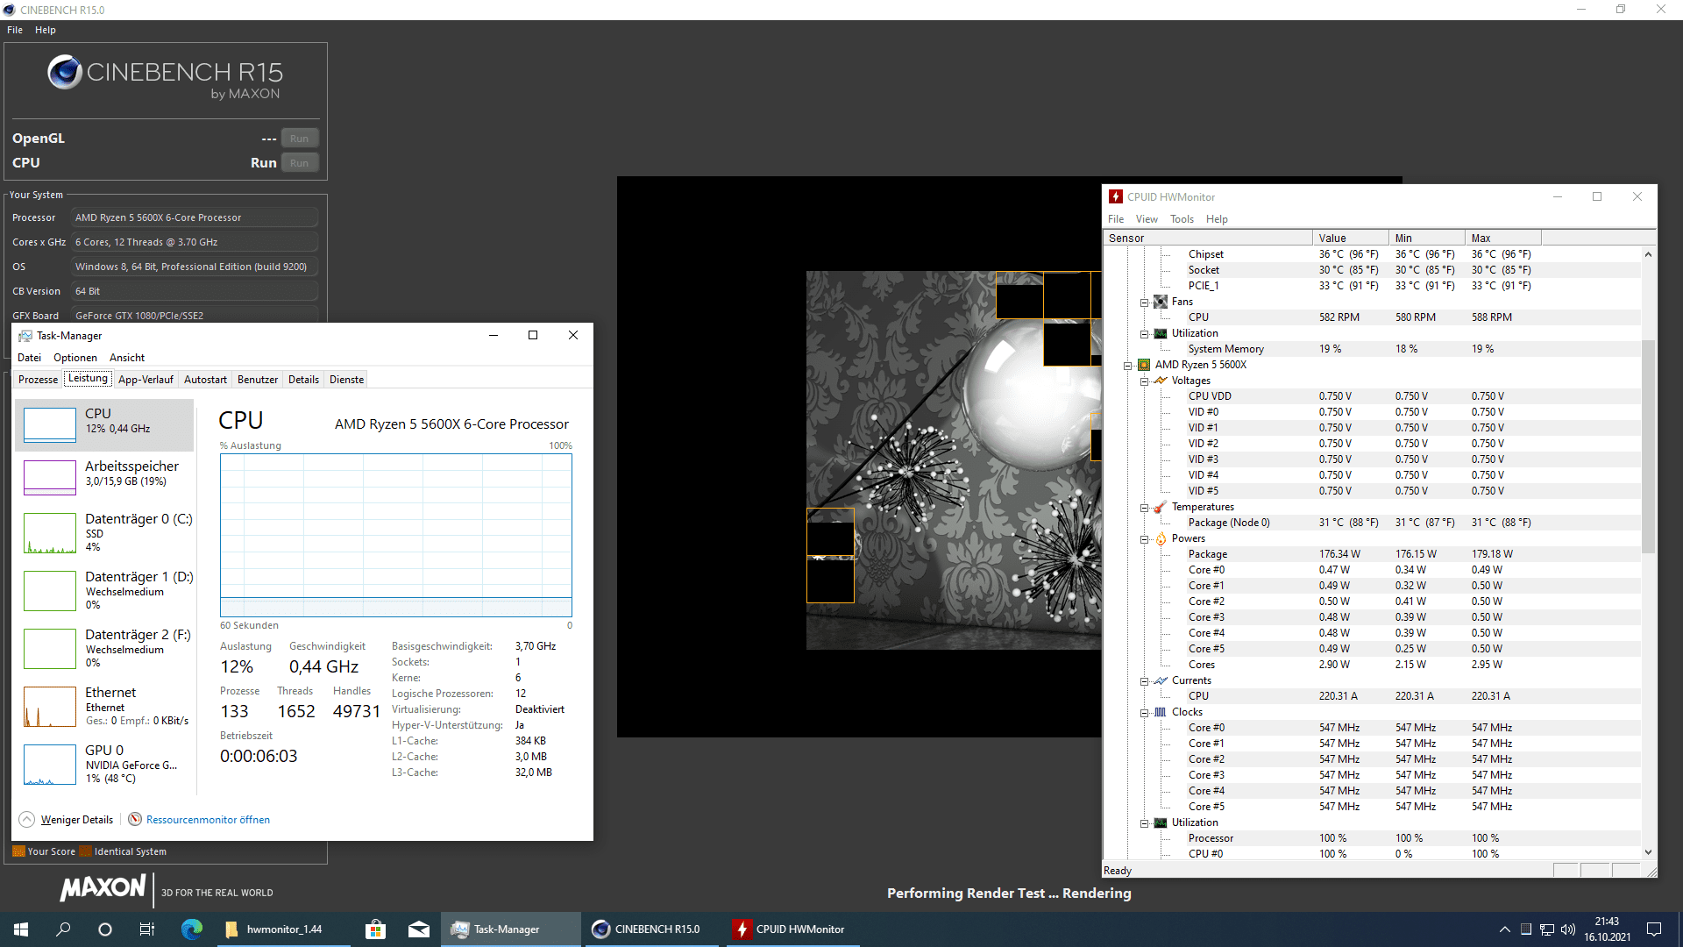1683x947 pixels.
Task: Collapse the Temperatures node in HWMonitor
Action: [x=1144, y=508]
